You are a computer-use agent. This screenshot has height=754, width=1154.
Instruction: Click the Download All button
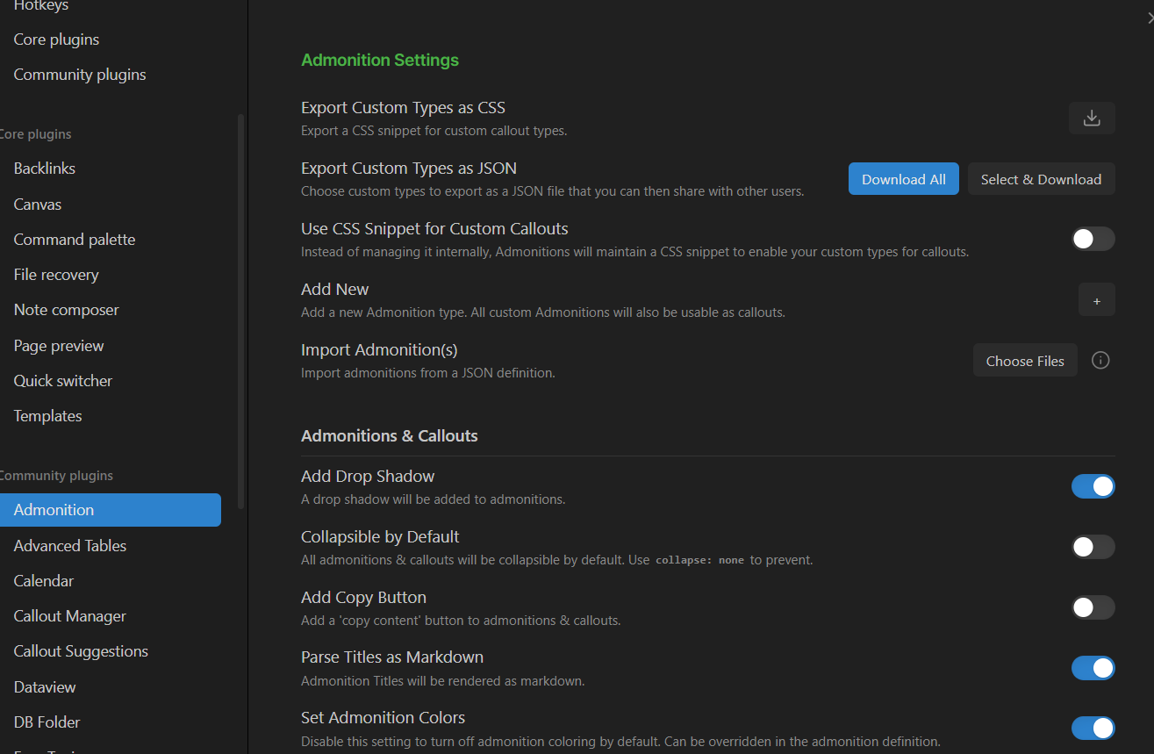(903, 179)
